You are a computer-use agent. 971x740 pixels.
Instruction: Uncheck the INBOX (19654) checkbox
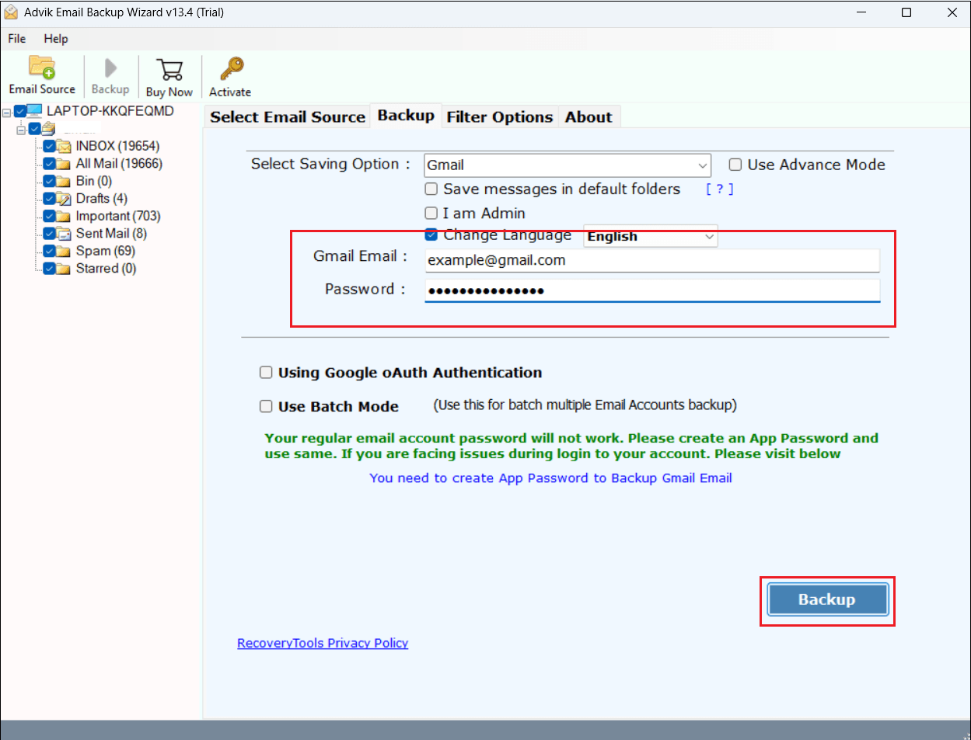pos(50,146)
